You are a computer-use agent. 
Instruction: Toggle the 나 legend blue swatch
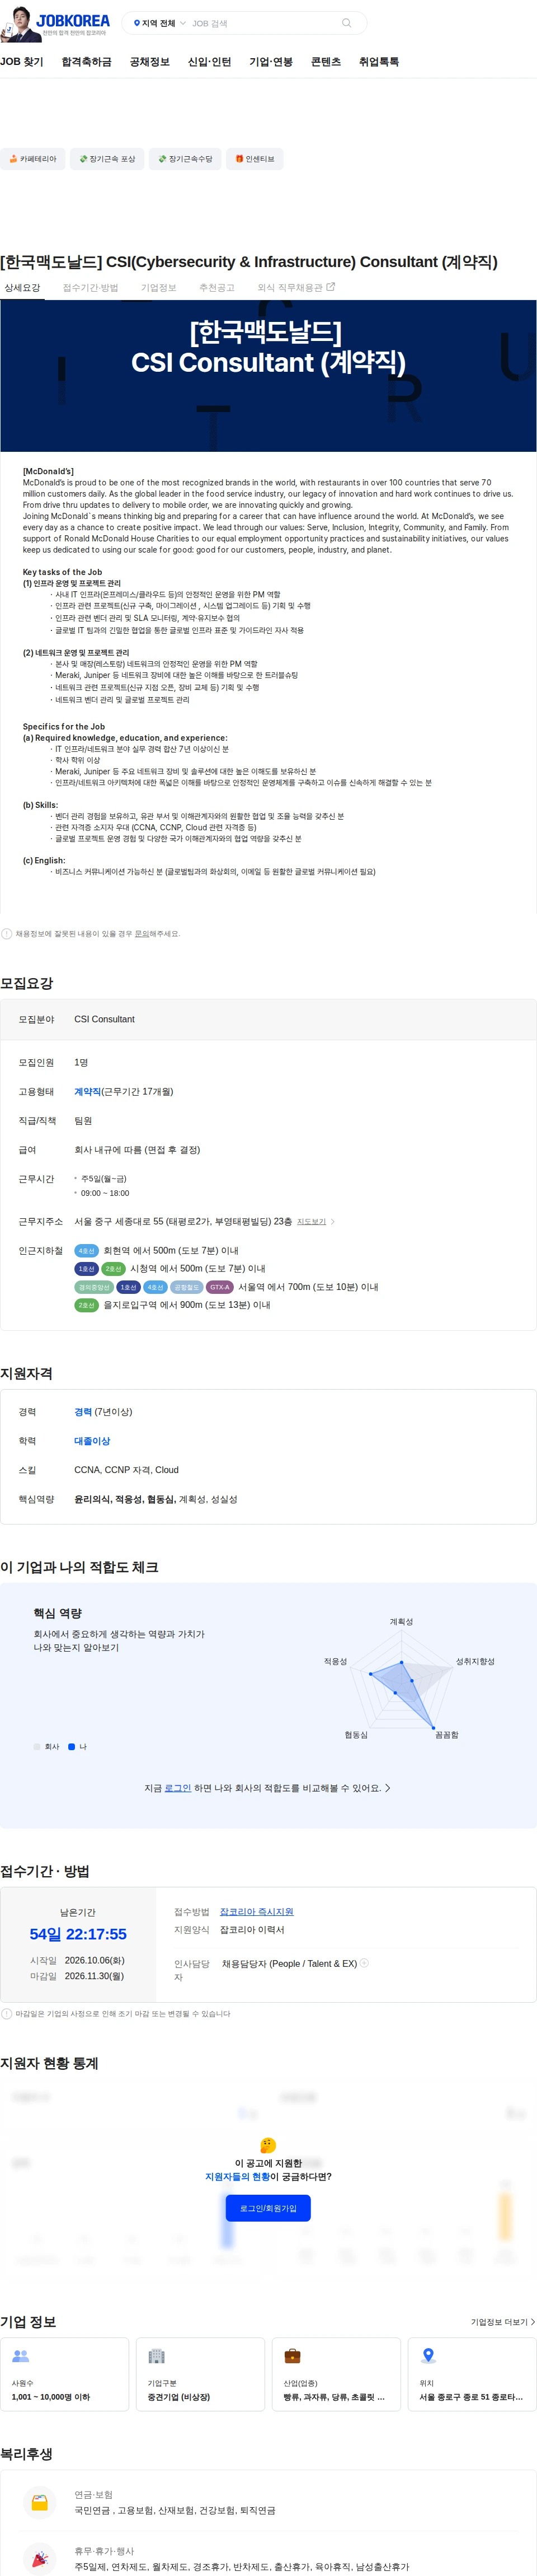[72, 1747]
